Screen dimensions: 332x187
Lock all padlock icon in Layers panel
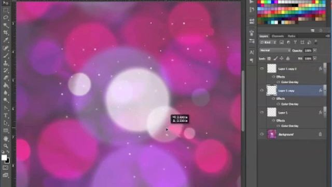pos(288,59)
